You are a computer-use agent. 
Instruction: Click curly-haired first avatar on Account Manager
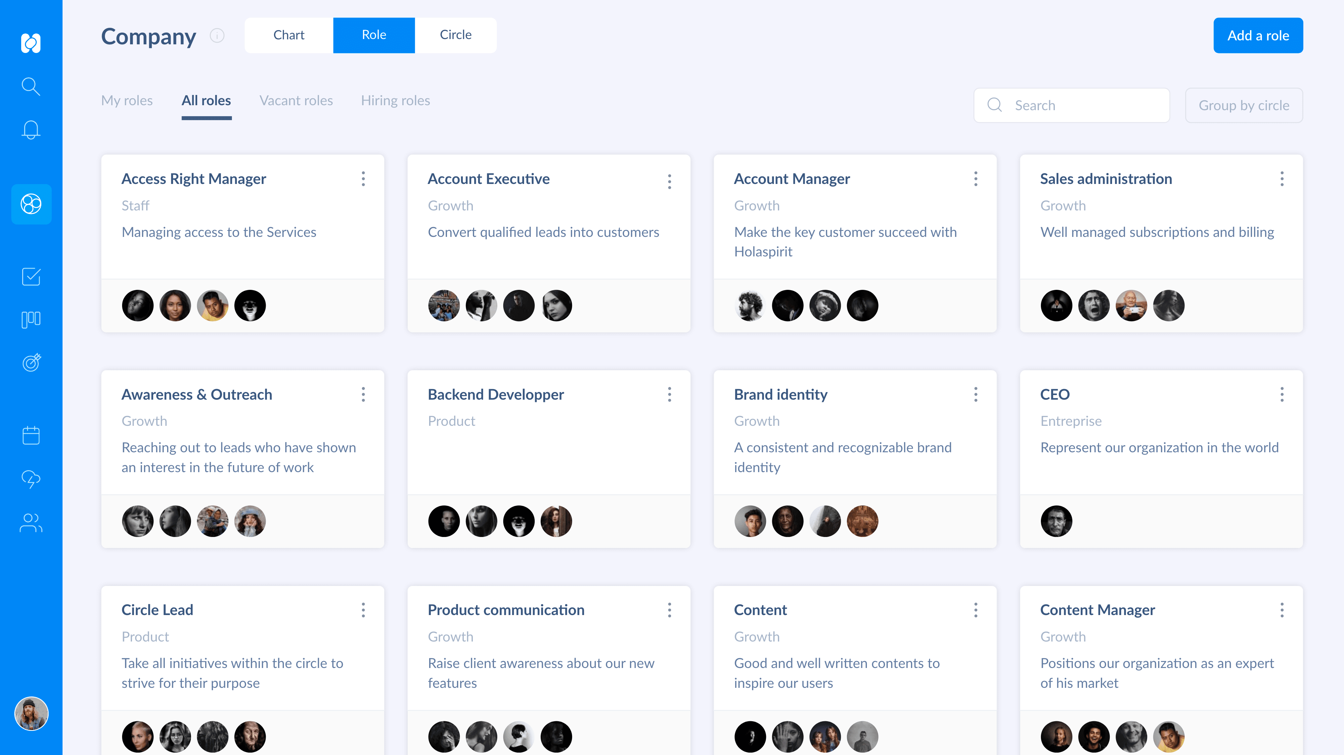tap(750, 305)
